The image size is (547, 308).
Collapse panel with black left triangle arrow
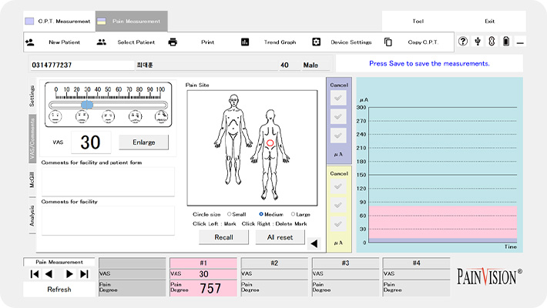point(314,244)
